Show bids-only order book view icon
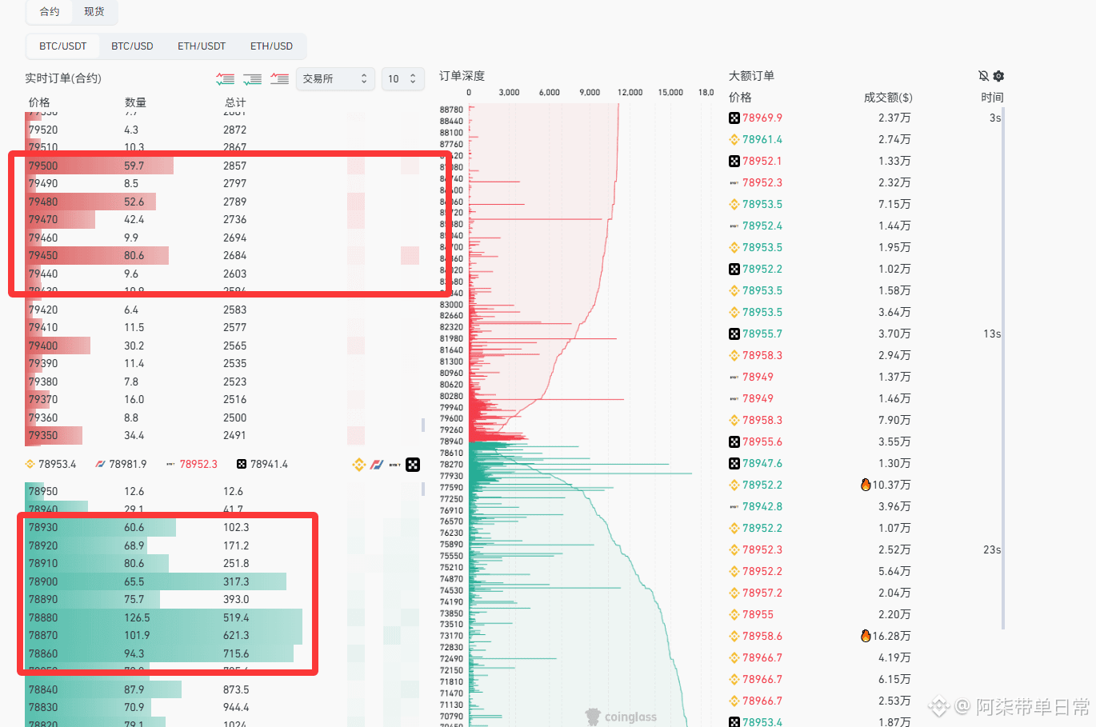 253,78
